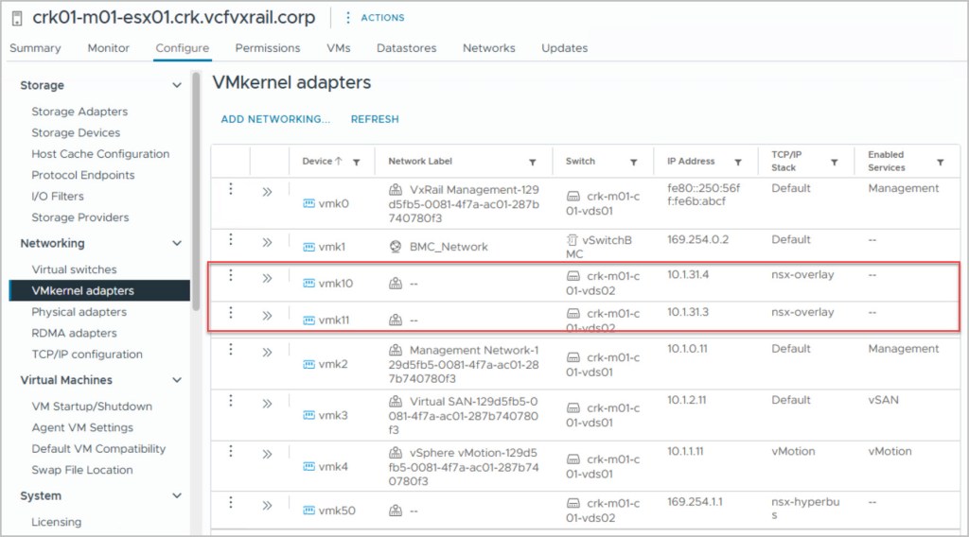Open Storage Adapters in sidebar
969x537 pixels.
click(x=79, y=112)
